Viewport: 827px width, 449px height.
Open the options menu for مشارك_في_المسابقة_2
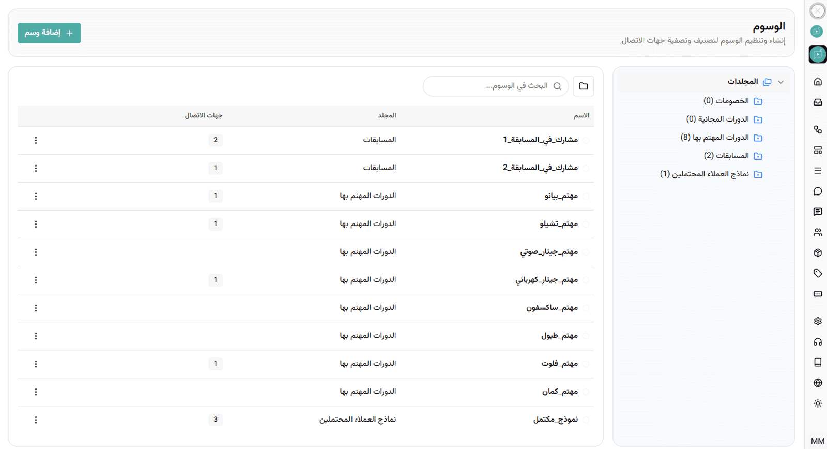point(36,168)
